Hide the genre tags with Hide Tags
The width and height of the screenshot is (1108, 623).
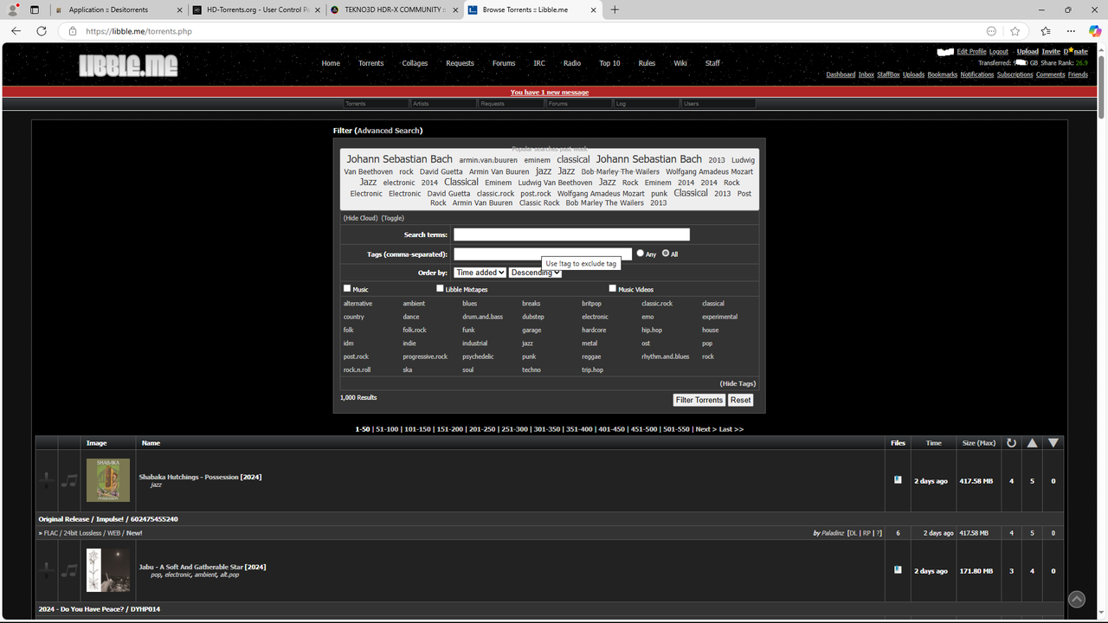click(x=738, y=383)
